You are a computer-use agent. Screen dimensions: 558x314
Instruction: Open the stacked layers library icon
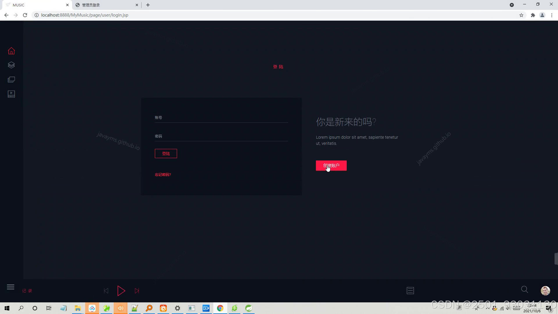[x=11, y=65]
